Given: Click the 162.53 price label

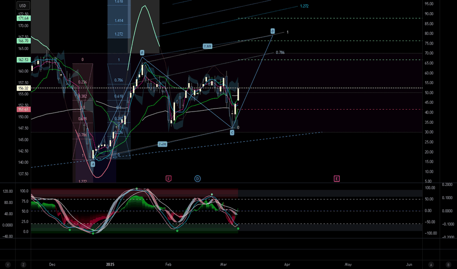Looking at the screenshot, I should click(24, 60).
